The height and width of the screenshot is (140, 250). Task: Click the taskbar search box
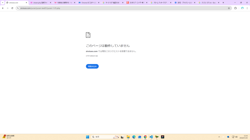point(105,137)
